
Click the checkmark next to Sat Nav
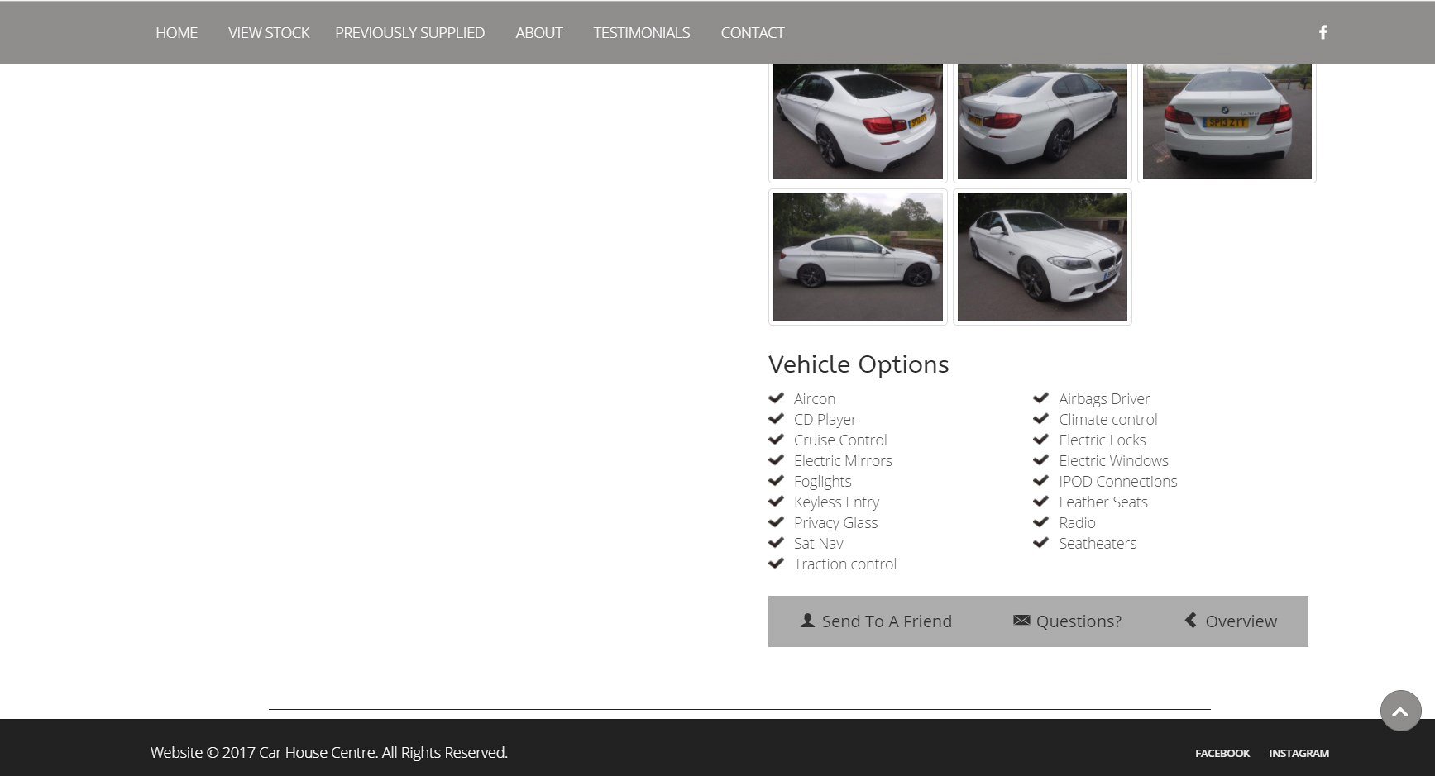(776, 543)
